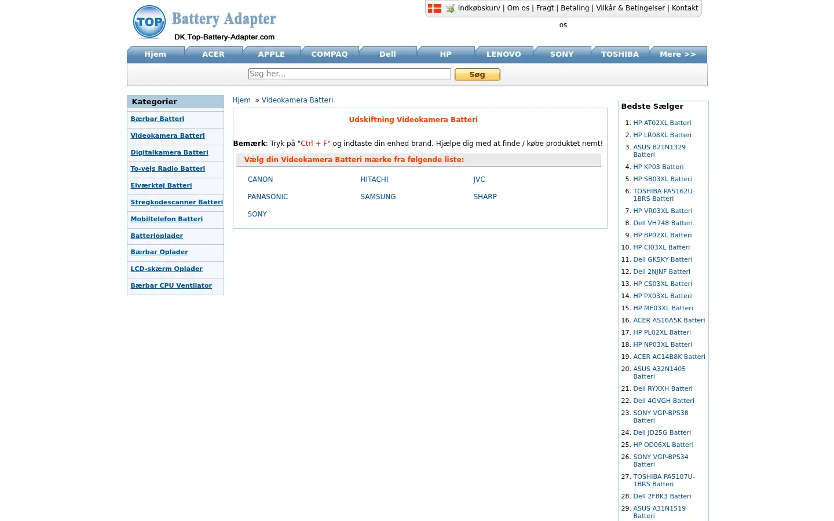Screen dimensions: 834x521
Task: Go to Fragt information
Action: click(x=545, y=8)
